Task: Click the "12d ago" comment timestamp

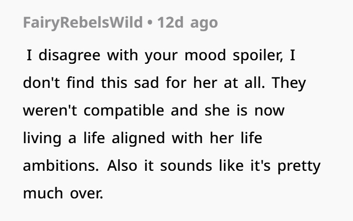Action: pos(188,23)
